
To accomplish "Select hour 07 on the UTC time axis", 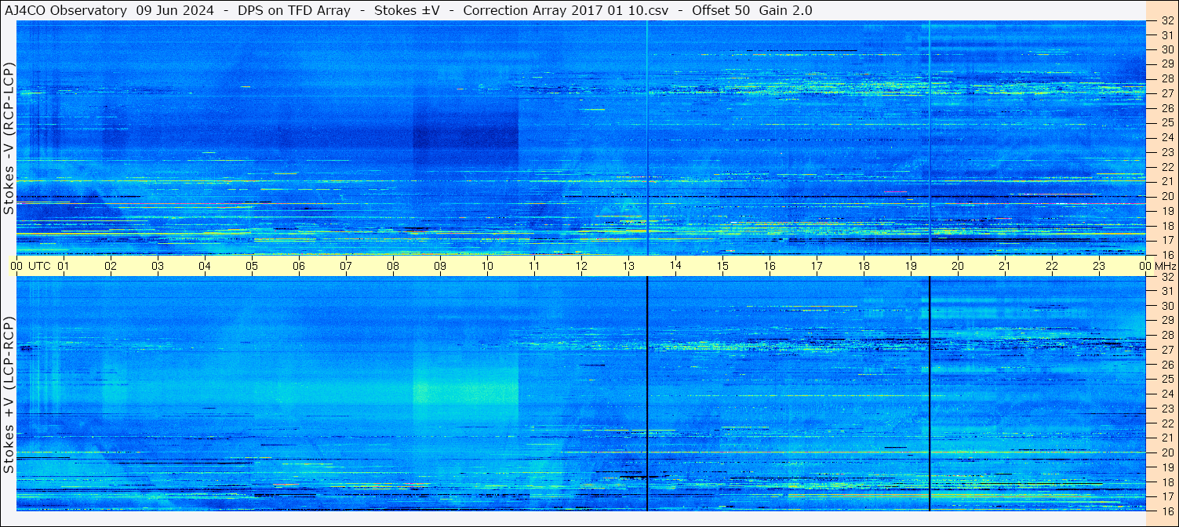I will (346, 266).
